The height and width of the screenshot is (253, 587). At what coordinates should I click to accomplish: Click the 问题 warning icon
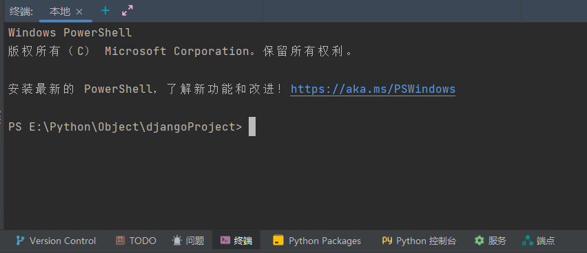(x=176, y=241)
